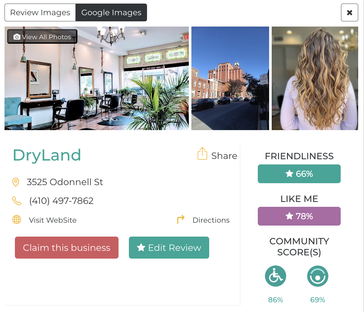Click the website globe icon
Screen dimensions: 364x312
click(17, 219)
